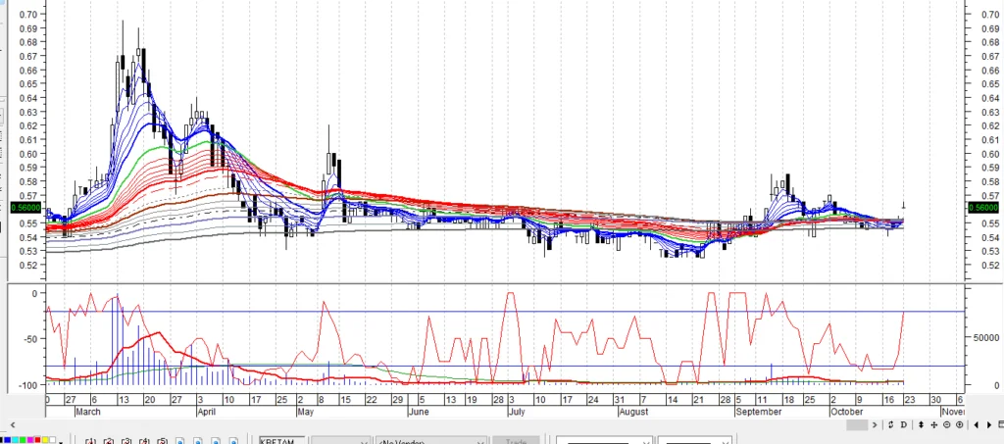Pick the red color swatch
1004x444 pixels.
pos(37,440)
